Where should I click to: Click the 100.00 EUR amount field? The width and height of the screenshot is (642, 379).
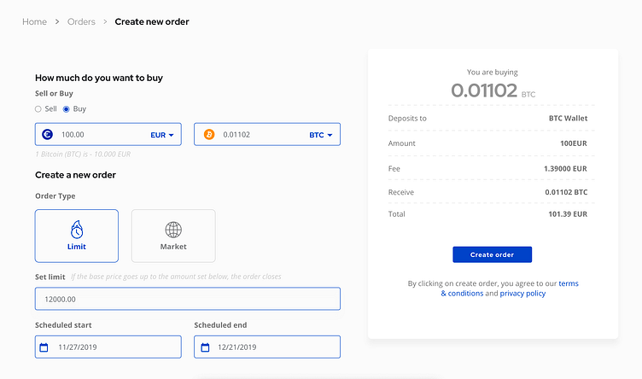tap(108, 134)
